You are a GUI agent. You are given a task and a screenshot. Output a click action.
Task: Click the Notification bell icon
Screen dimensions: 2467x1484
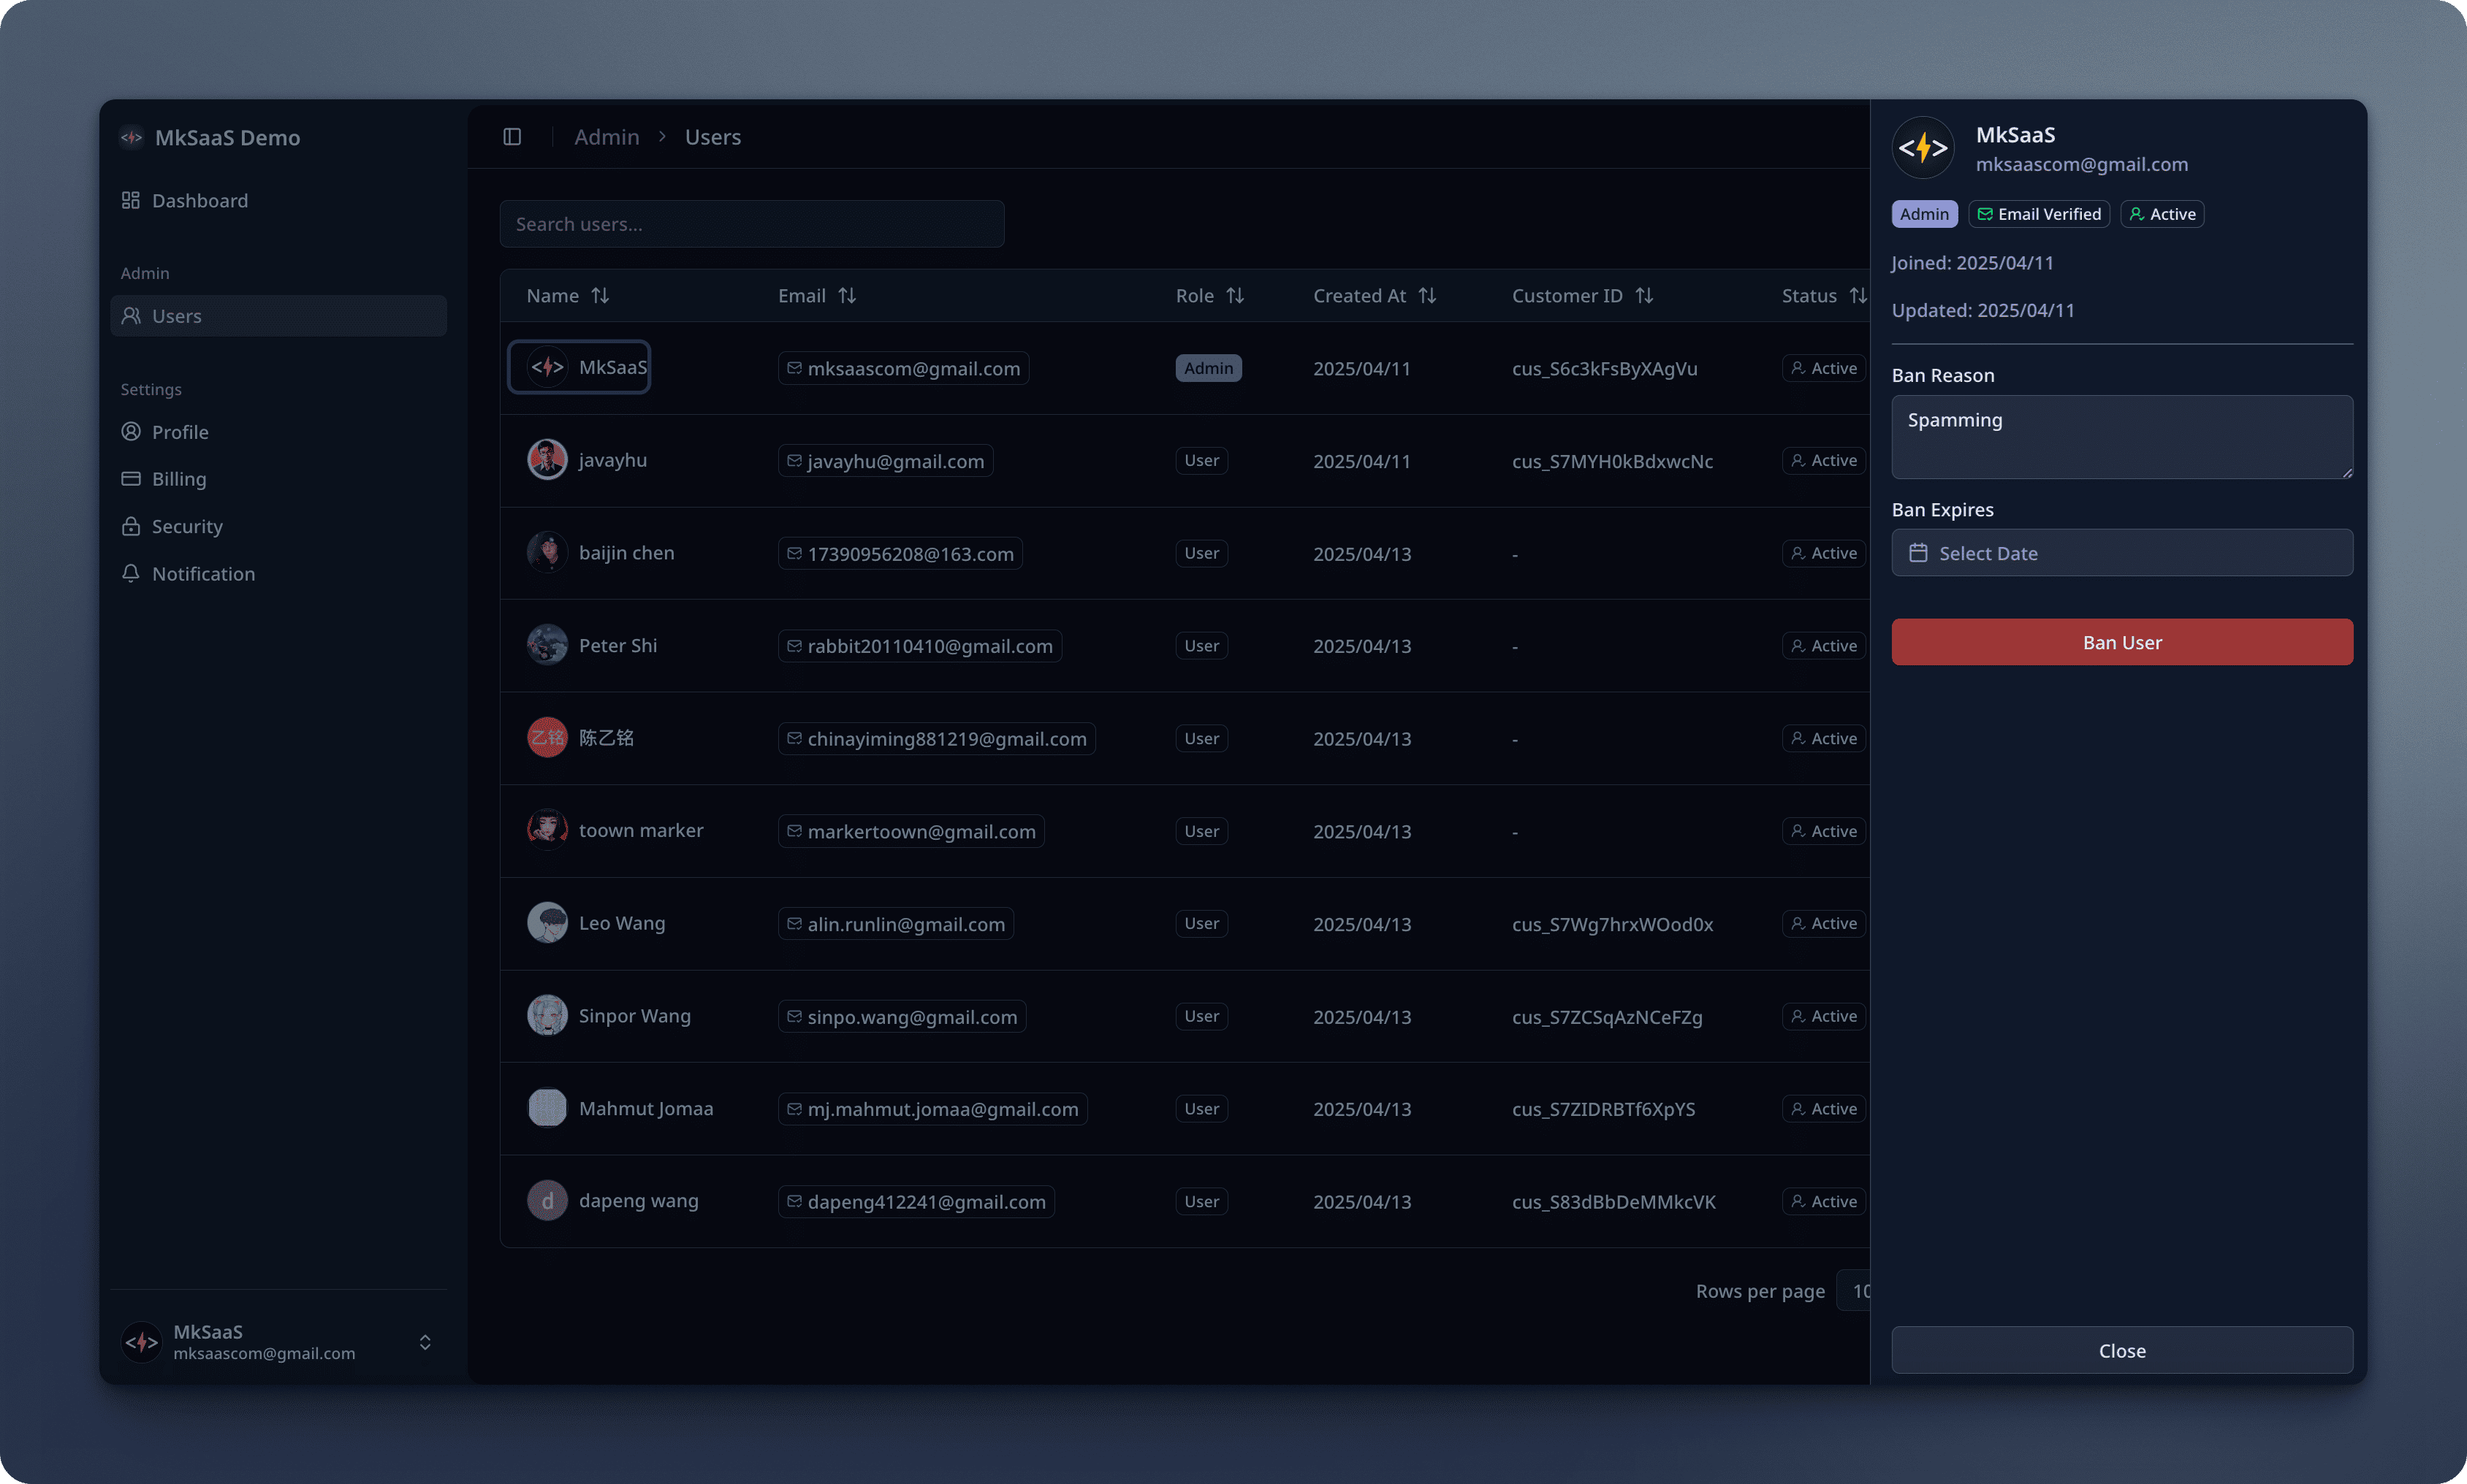(x=131, y=573)
